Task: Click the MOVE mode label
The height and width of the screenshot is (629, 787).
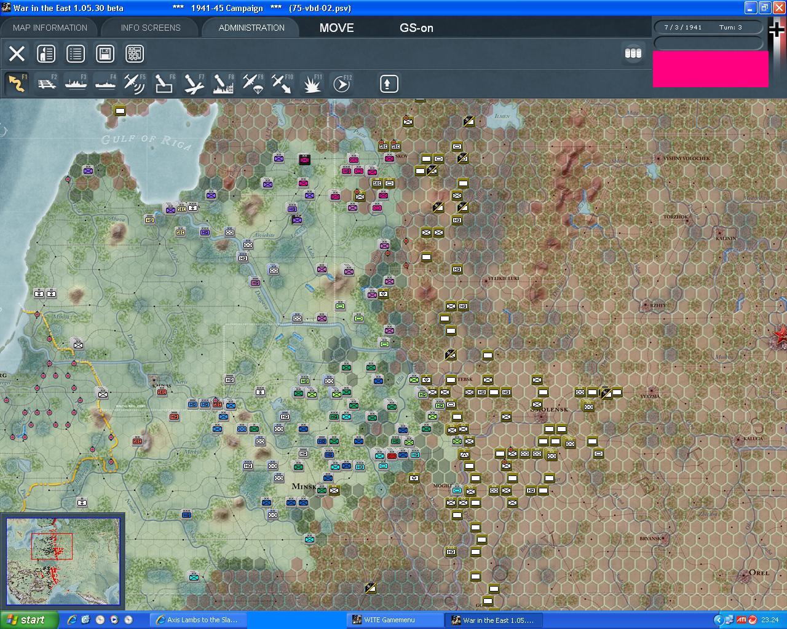Action: pos(336,28)
